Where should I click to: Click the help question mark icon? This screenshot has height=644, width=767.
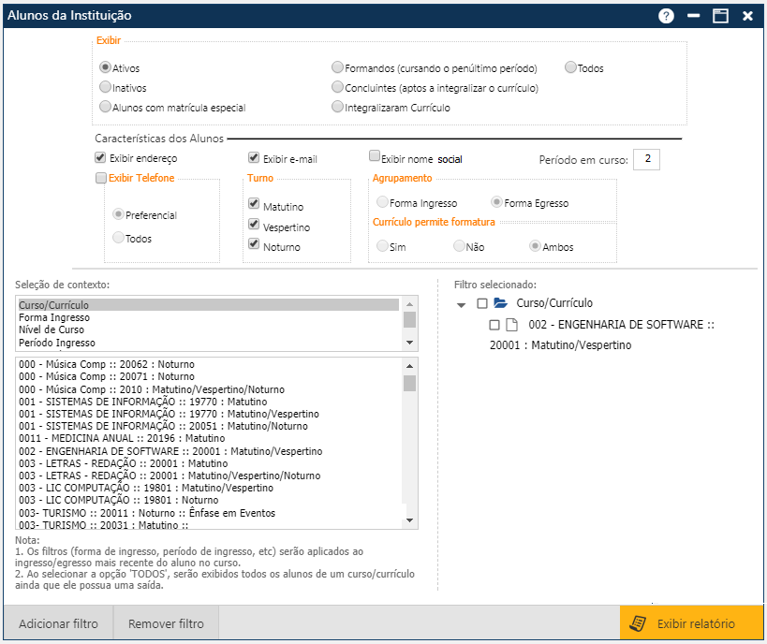(667, 16)
